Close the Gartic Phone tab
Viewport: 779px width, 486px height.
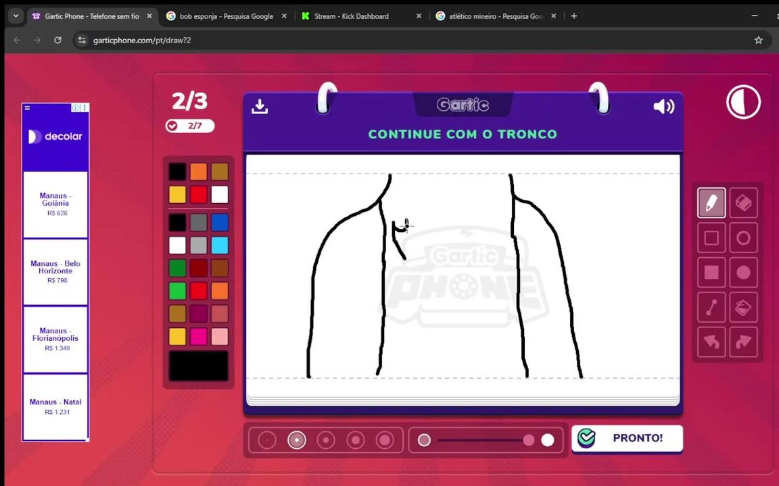149,16
